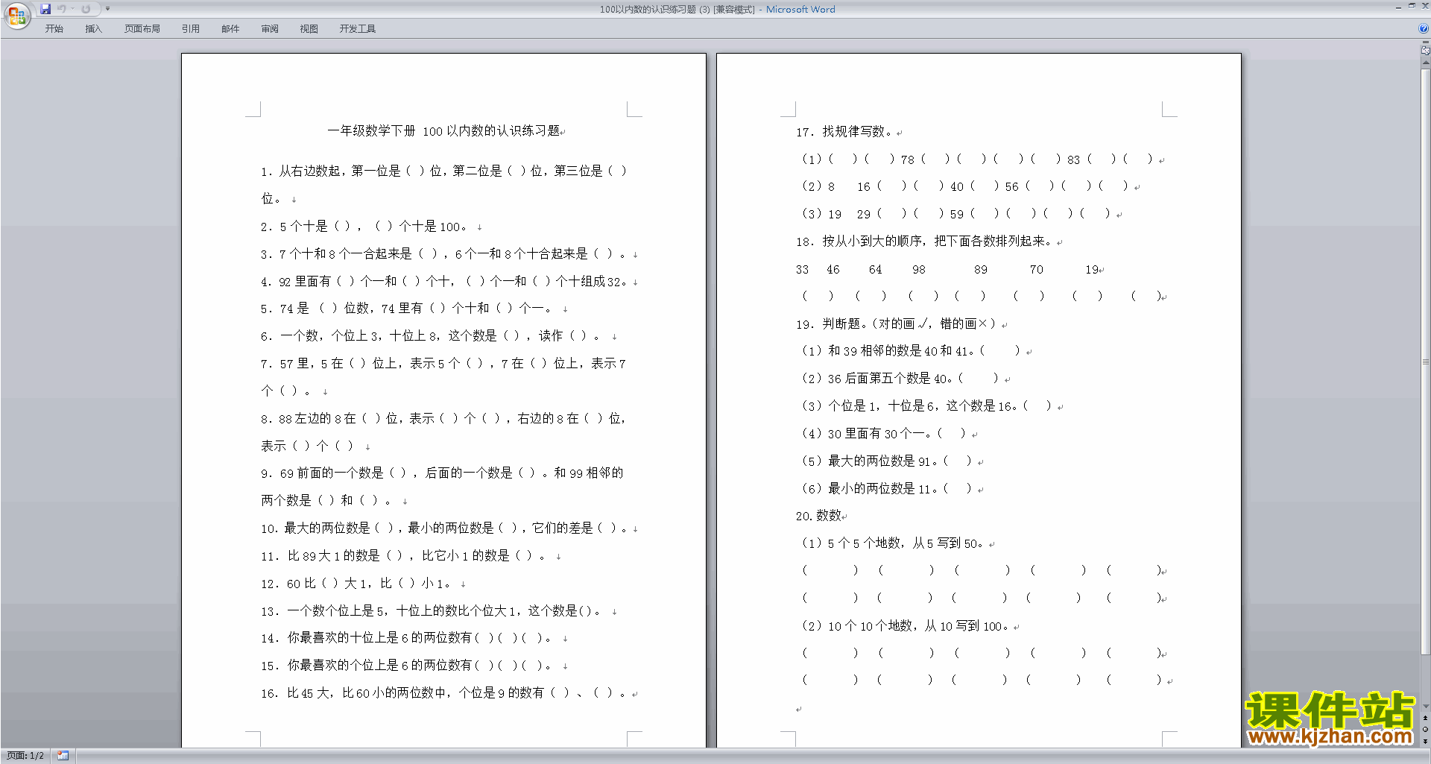Toggle the ruler icon above the scrollbar
The height and width of the screenshot is (764, 1431).
1426,51
